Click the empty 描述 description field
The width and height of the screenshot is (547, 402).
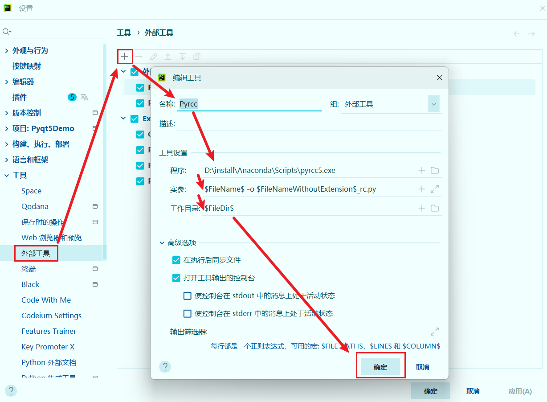[x=309, y=123]
